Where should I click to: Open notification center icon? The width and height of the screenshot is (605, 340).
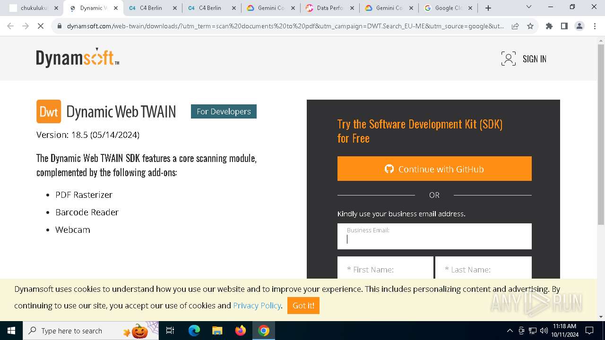click(x=589, y=331)
